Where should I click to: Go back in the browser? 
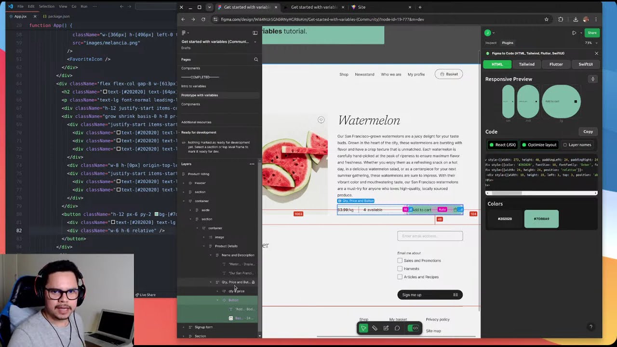tap(183, 19)
